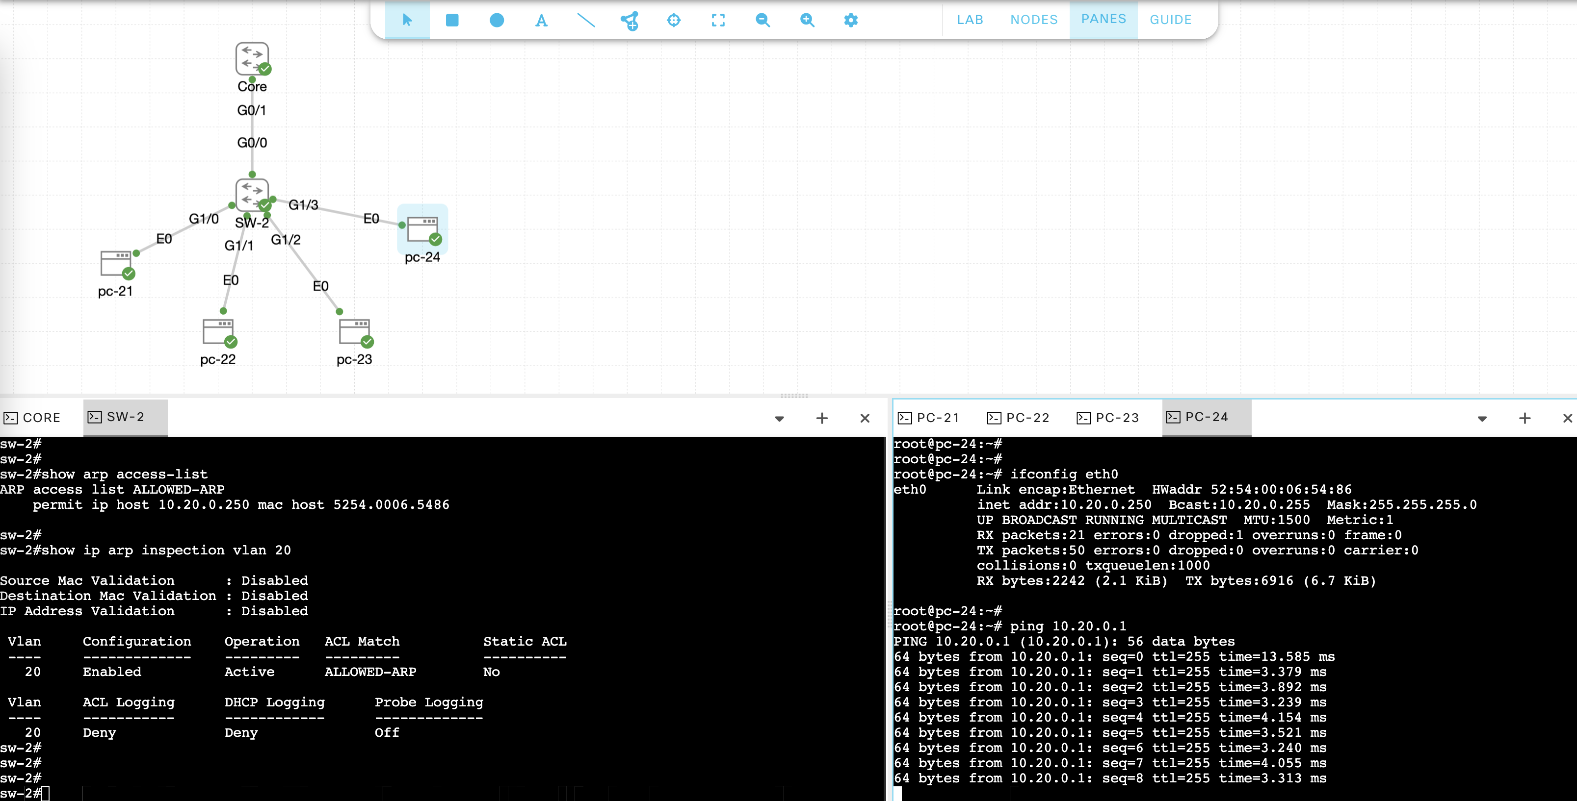The height and width of the screenshot is (801, 1577).
Task: Select the circle shape tool
Action: tap(497, 20)
